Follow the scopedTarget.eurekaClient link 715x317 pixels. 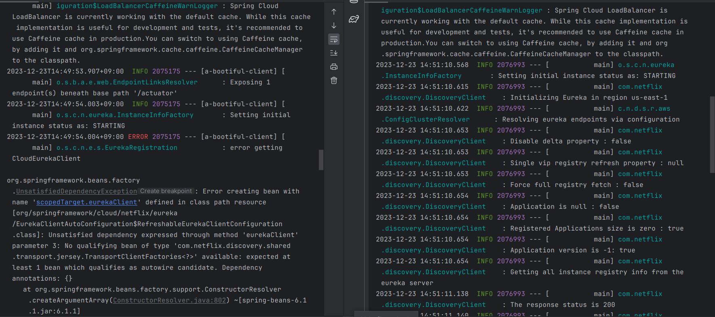(x=87, y=202)
